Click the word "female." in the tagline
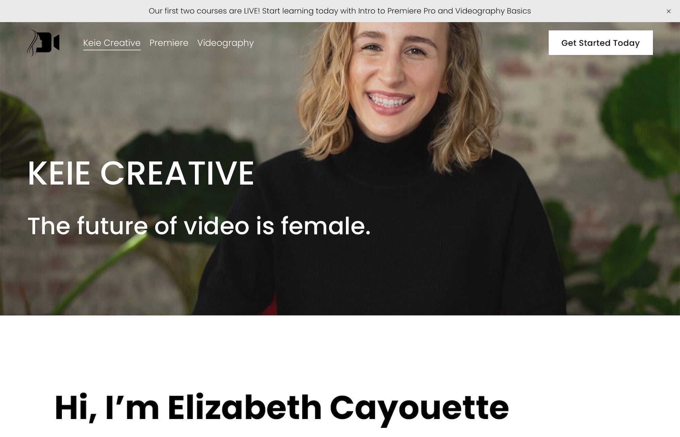This screenshot has height=437, width=680. (x=326, y=226)
